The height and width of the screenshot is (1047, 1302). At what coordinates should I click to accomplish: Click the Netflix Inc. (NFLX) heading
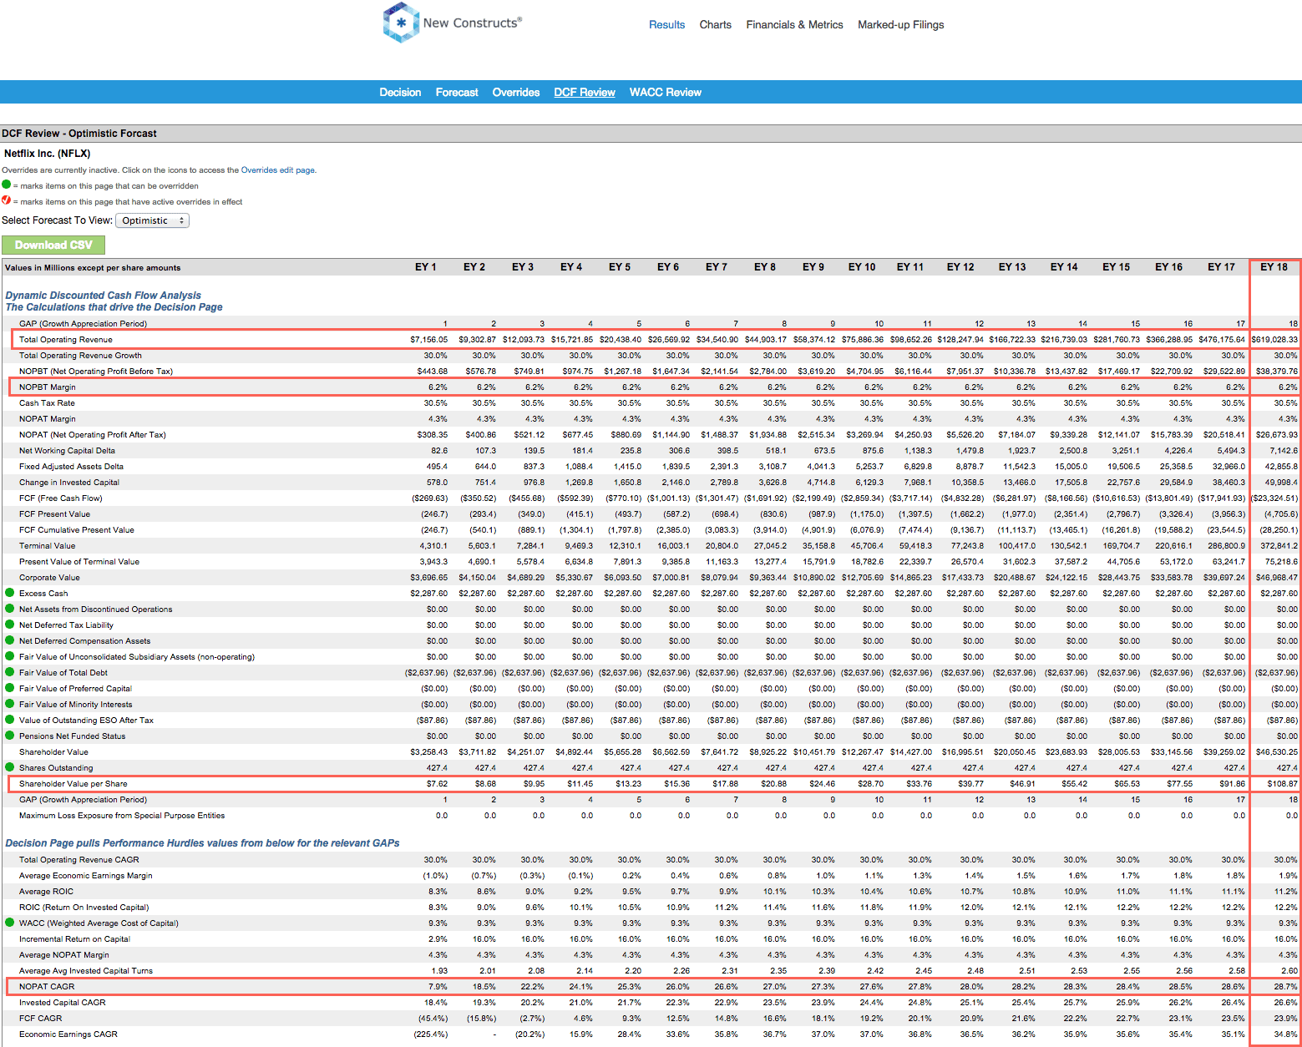coord(48,154)
